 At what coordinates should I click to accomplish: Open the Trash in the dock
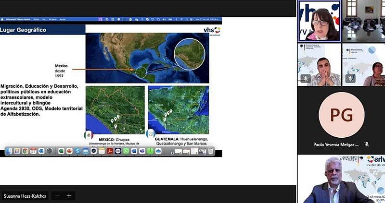click(x=211, y=151)
